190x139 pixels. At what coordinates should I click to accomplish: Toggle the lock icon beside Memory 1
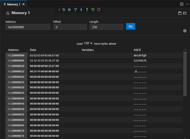(x=8, y=13)
